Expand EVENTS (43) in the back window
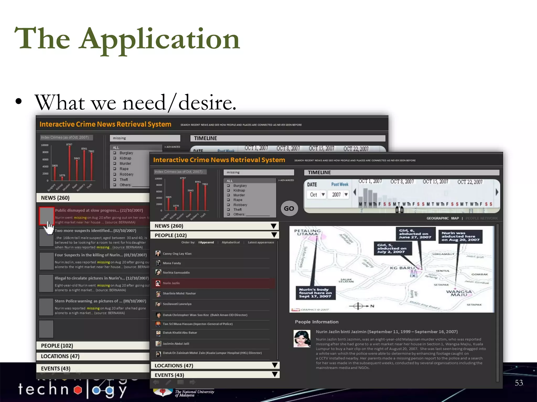The height and width of the screenshot is (402, 537). [x=93, y=368]
